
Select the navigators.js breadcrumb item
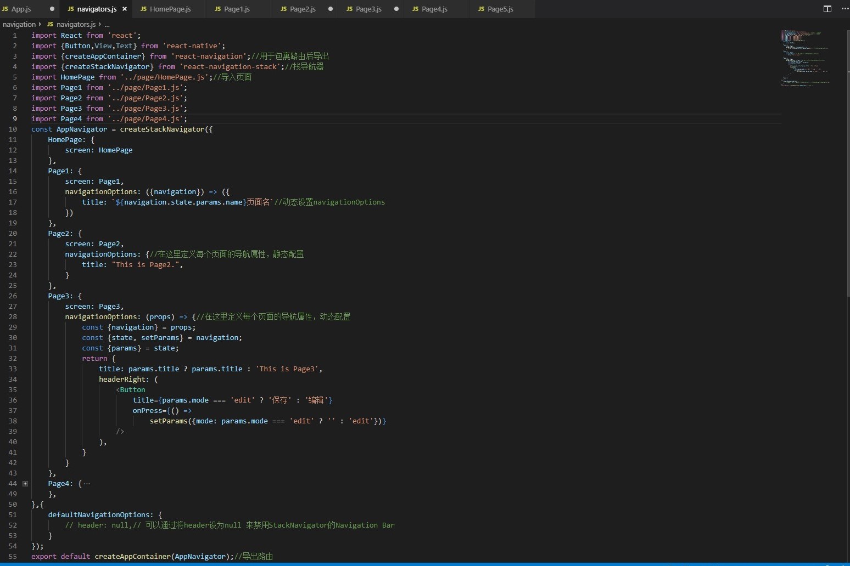pos(76,24)
